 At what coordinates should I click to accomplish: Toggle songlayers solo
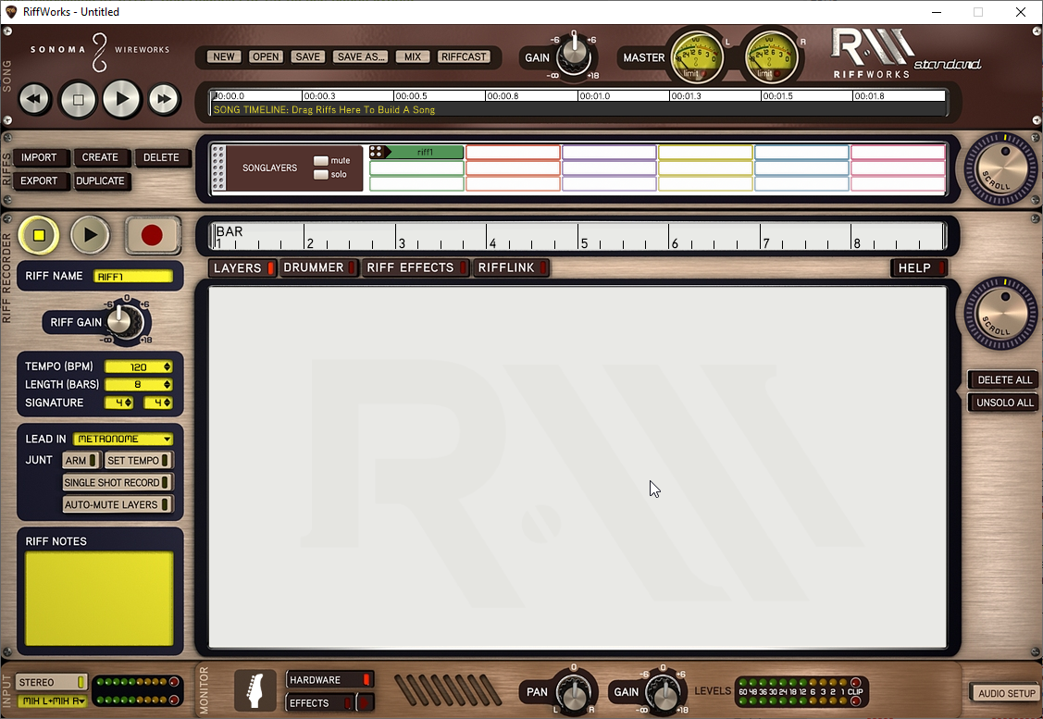pos(320,174)
